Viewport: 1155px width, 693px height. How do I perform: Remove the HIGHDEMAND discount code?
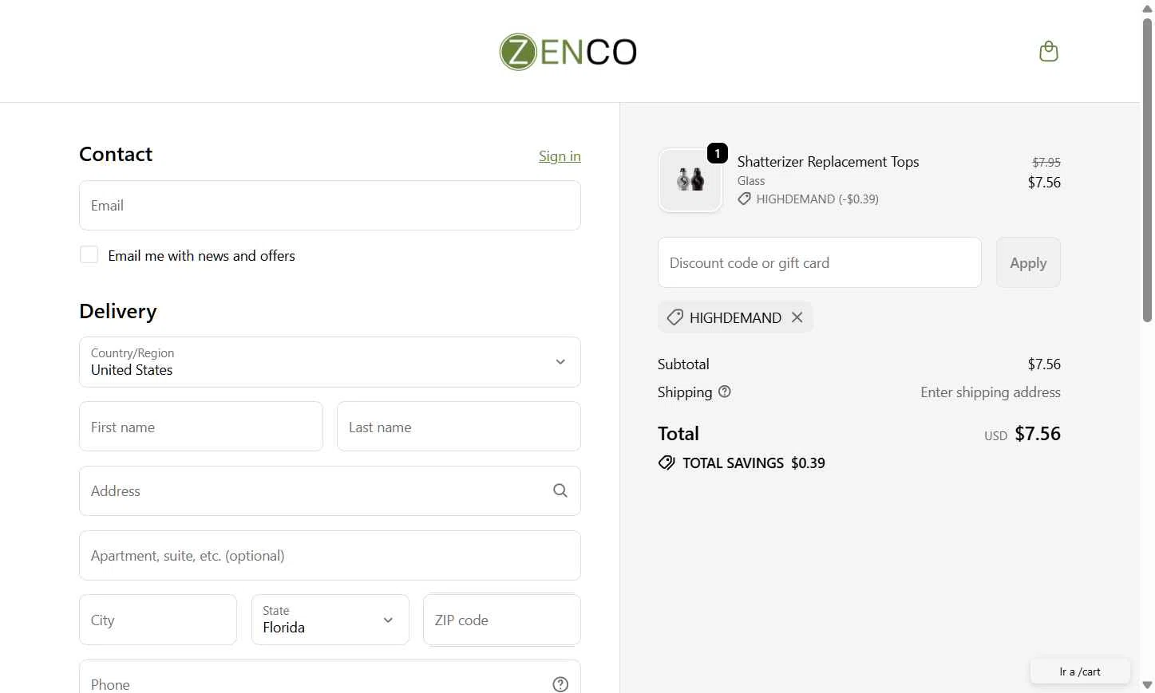pyautogui.click(x=797, y=317)
